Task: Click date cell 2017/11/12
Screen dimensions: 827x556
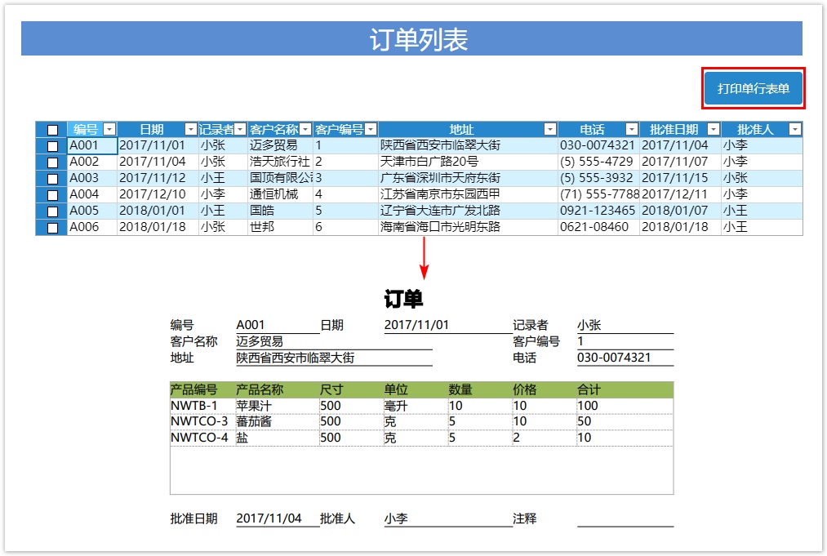Action: 158,178
